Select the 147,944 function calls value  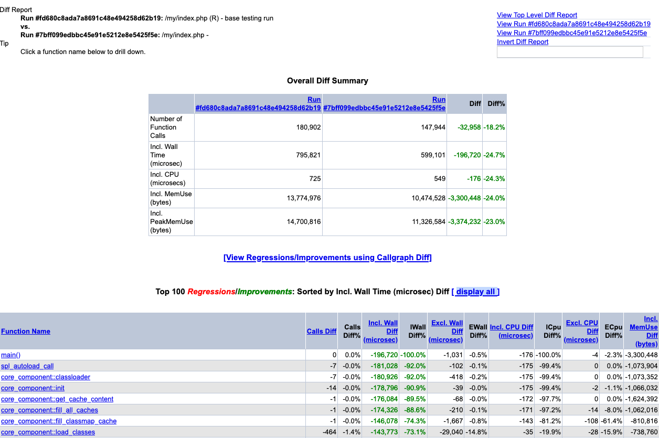[x=433, y=127]
